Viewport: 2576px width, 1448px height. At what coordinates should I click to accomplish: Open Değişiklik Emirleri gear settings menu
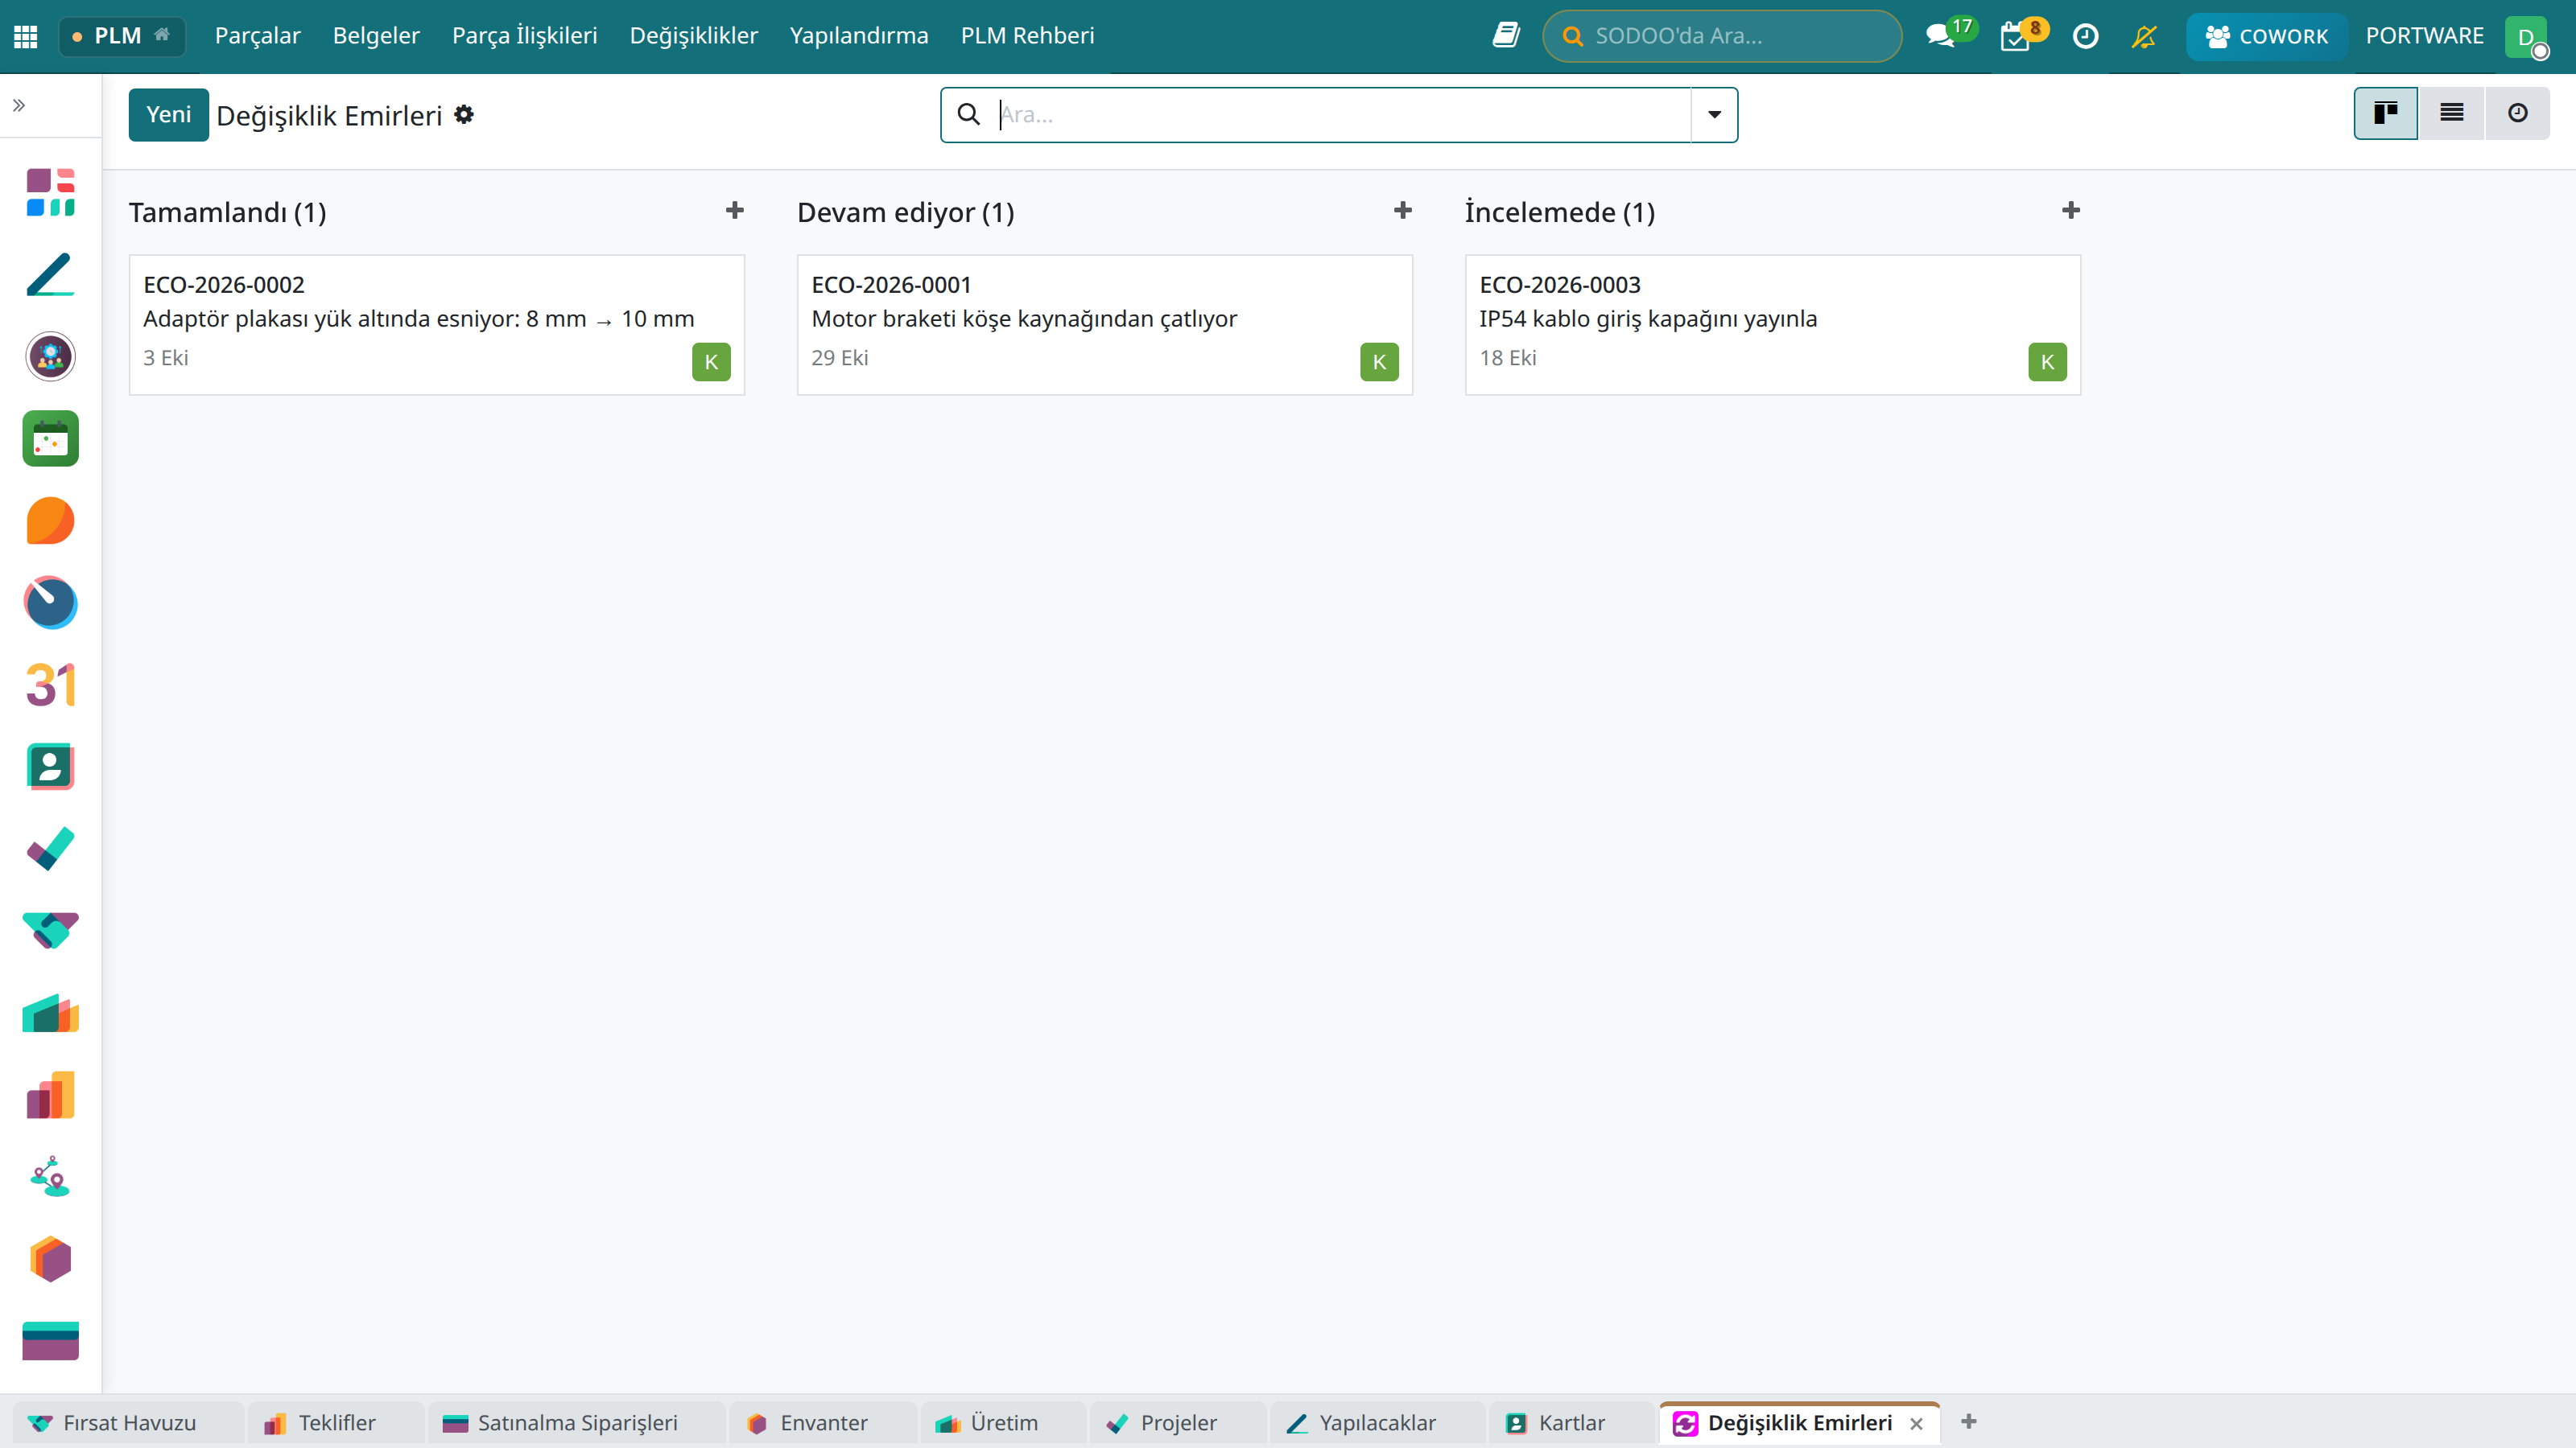click(x=464, y=114)
